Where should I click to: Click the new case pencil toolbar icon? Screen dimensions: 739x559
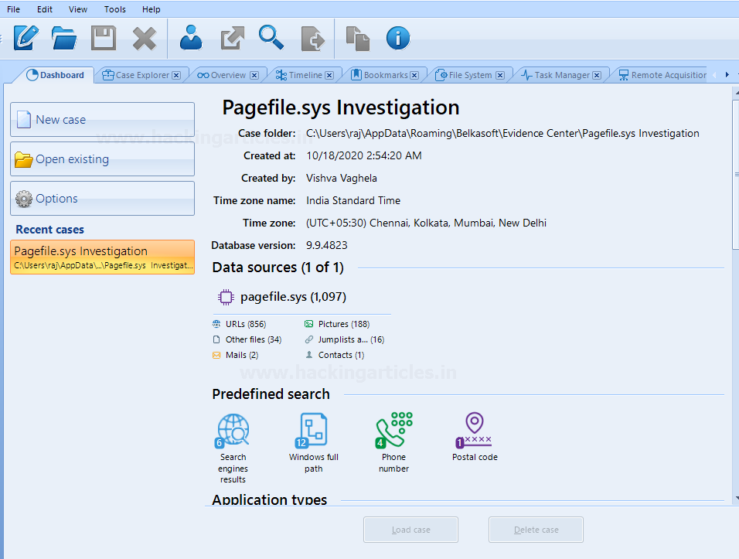point(26,38)
